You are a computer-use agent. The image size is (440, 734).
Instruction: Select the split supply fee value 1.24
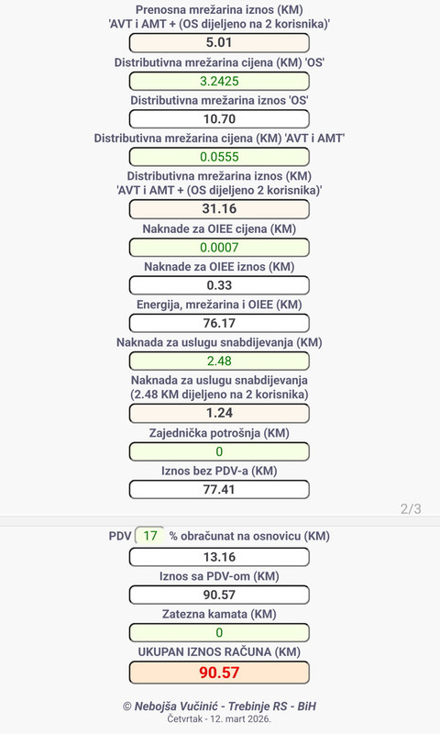click(219, 414)
